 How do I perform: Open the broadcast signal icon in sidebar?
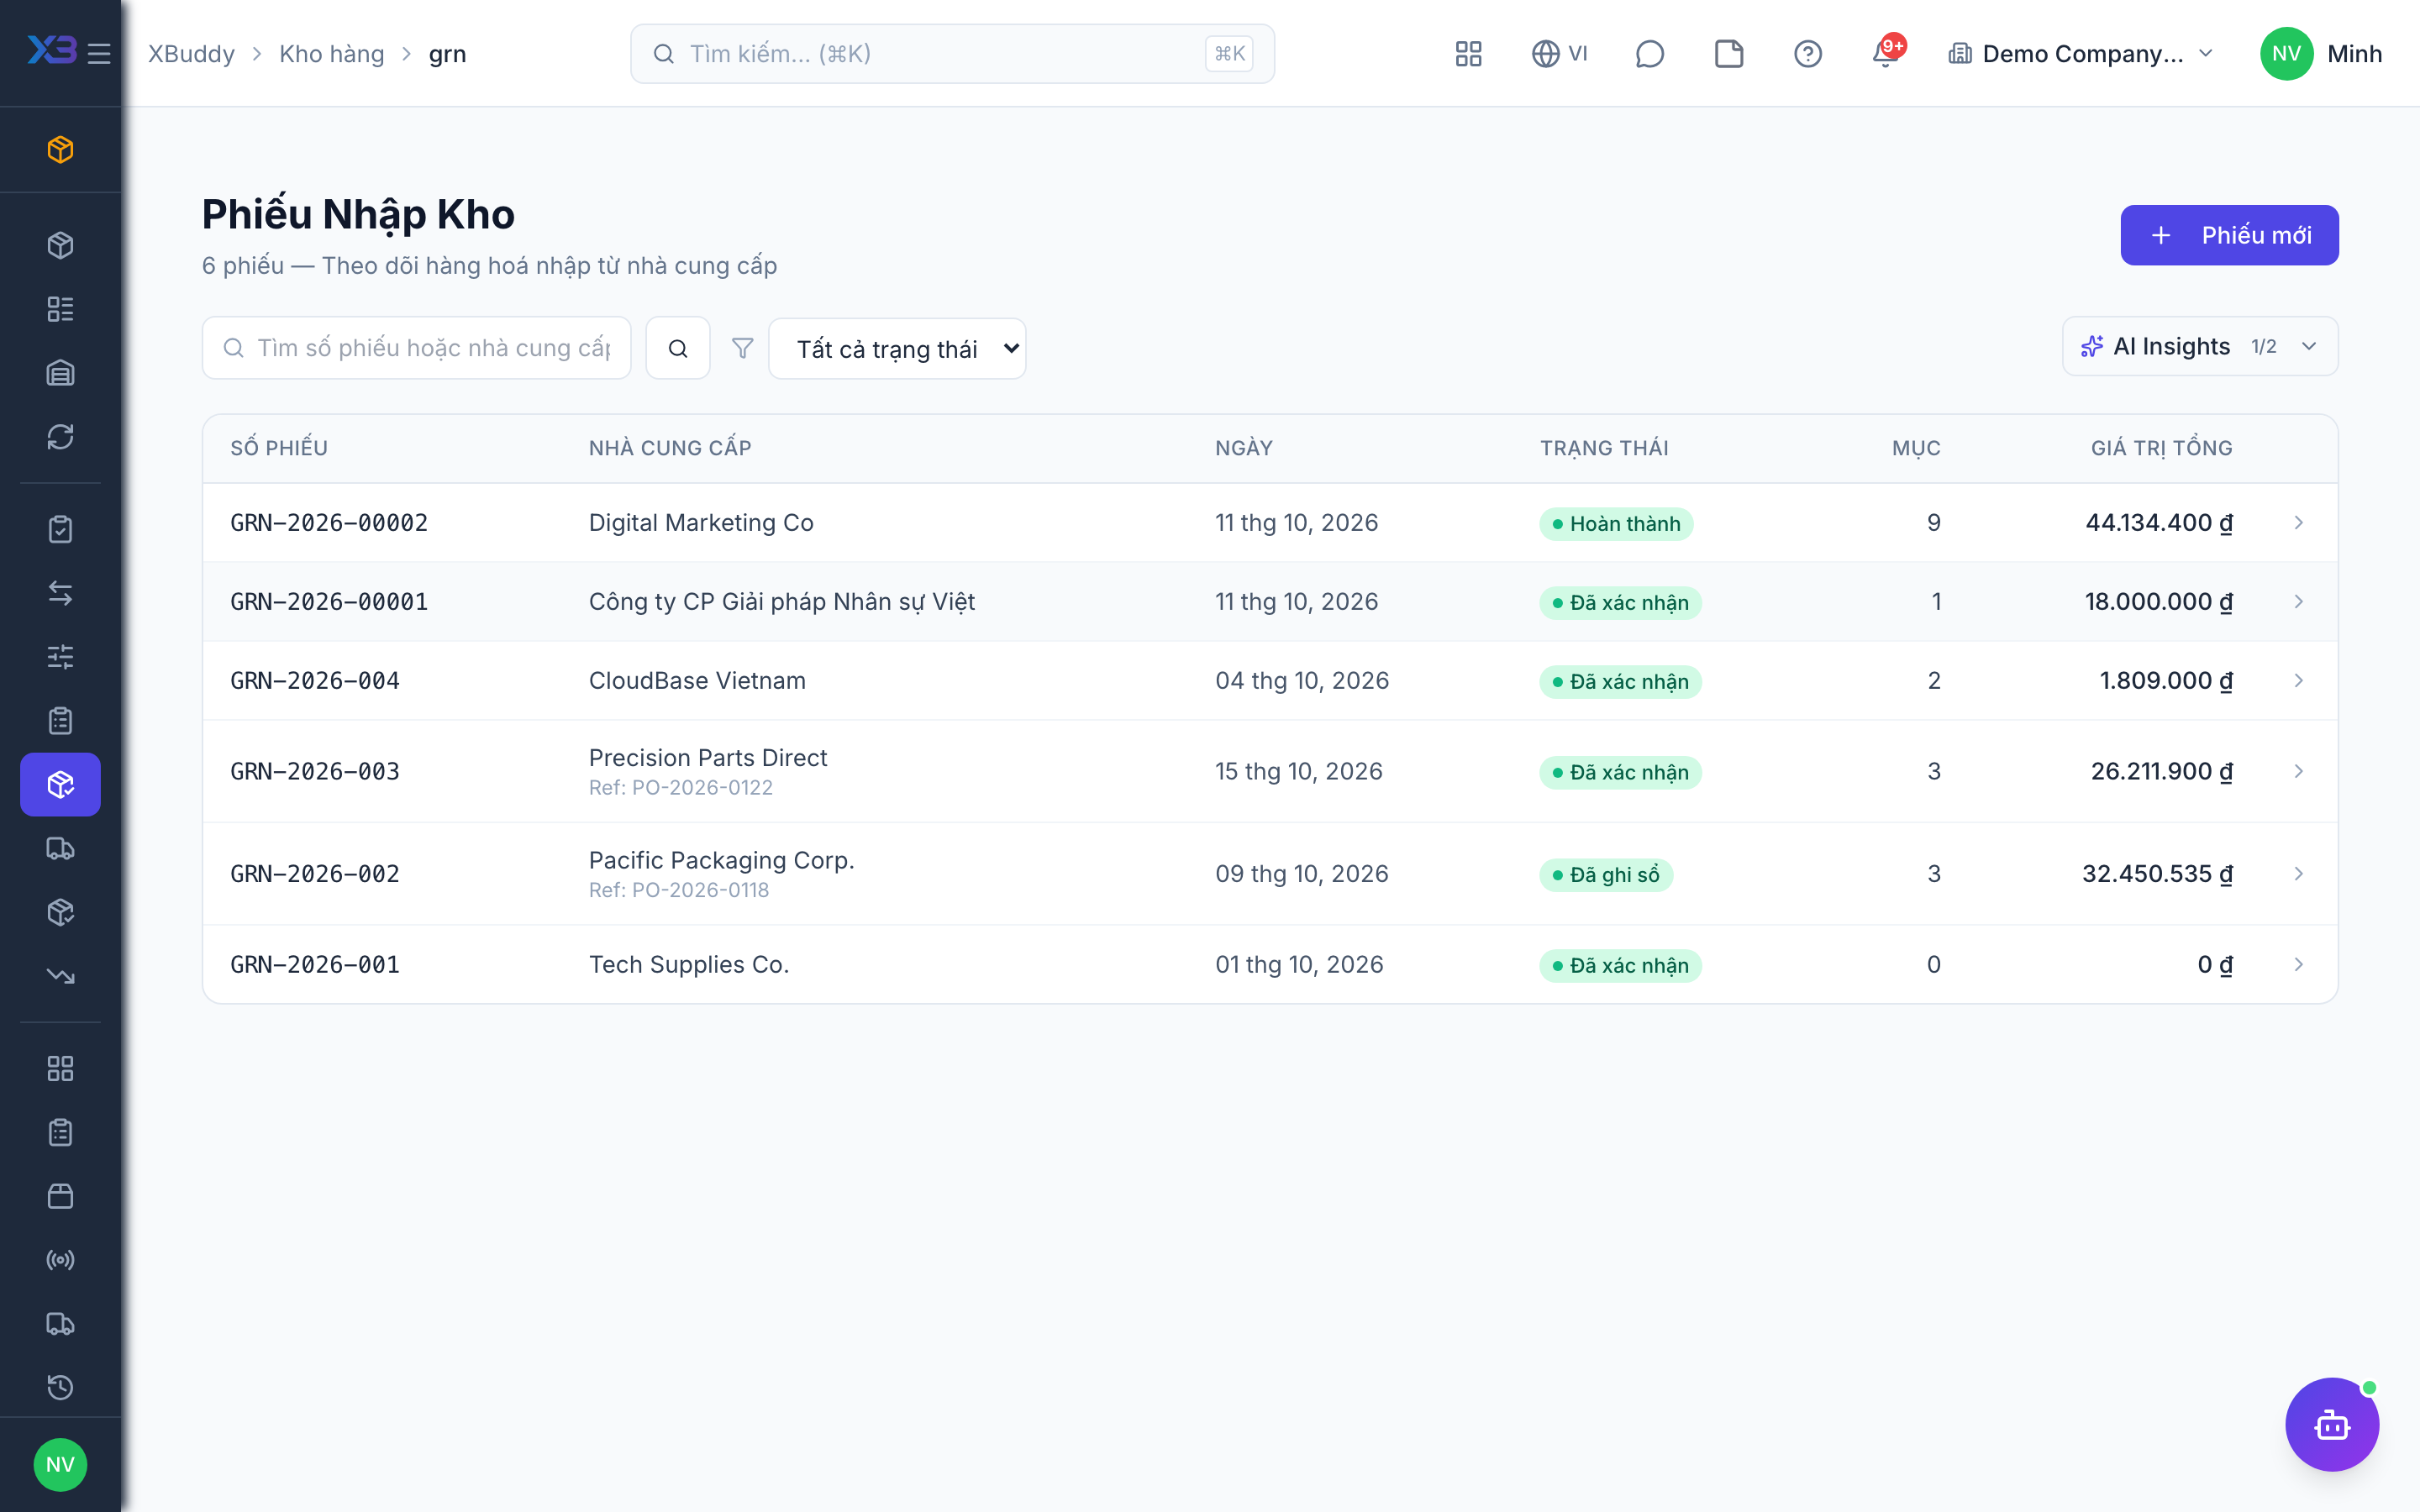click(60, 1260)
